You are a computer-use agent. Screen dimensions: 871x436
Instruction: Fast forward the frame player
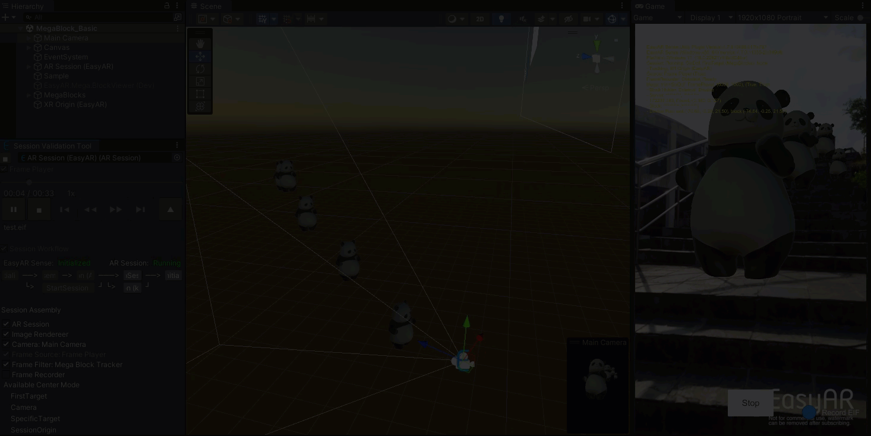tap(116, 210)
